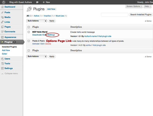The image size is (153, 116).
Task: Open the Tools menu item
Action: pyautogui.click(x=7, y=63)
